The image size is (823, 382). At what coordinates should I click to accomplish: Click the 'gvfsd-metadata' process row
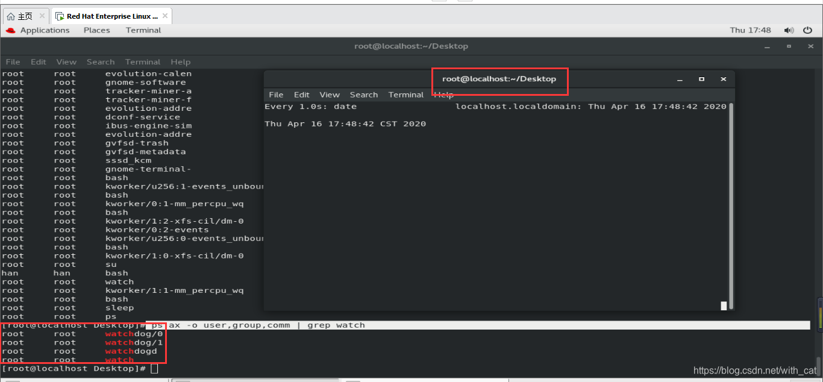coord(93,152)
